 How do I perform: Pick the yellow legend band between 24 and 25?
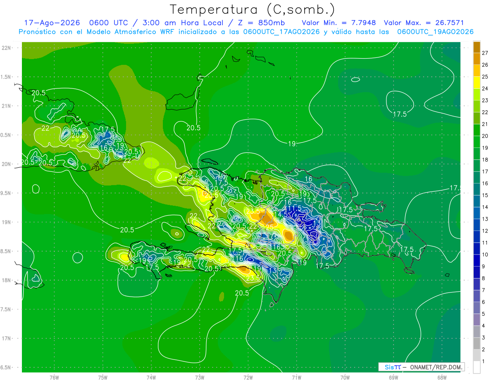point(477,83)
